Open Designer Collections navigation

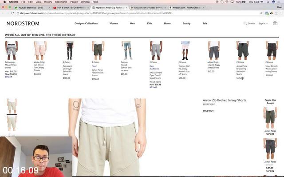[x=86, y=23]
